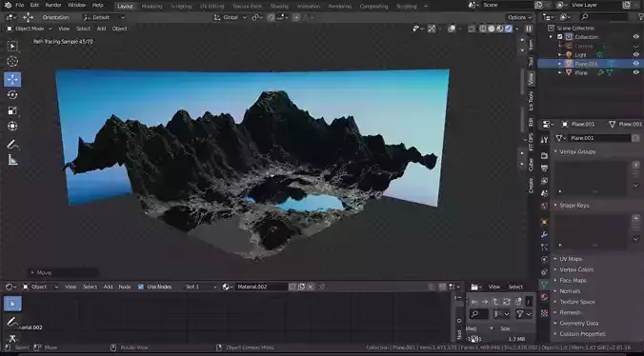Switch to the Shading workspace tab
The height and width of the screenshot is (356, 644).
(x=279, y=6)
